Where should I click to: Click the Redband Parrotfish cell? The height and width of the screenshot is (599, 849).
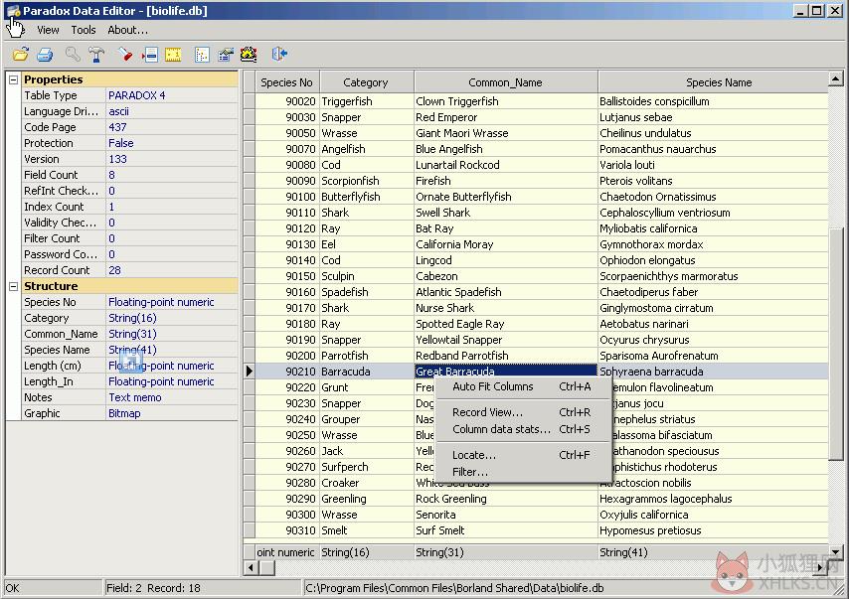pos(506,356)
